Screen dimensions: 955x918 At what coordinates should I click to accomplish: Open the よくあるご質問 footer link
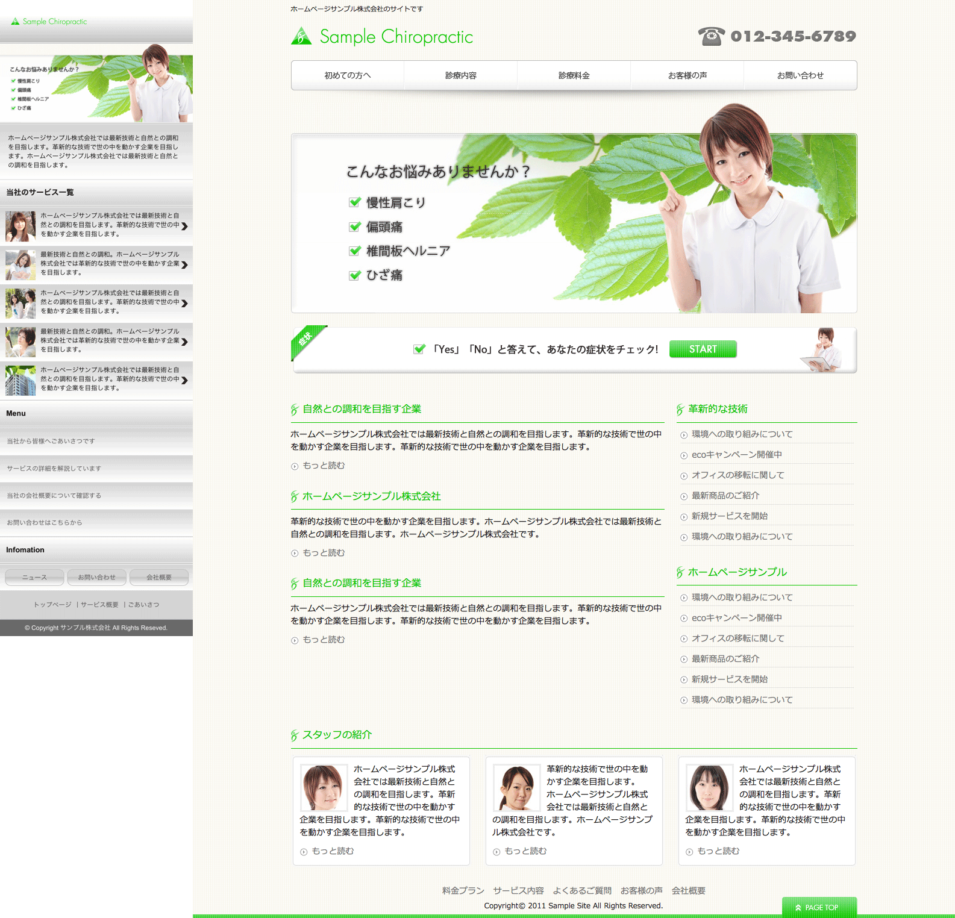pyautogui.click(x=581, y=890)
